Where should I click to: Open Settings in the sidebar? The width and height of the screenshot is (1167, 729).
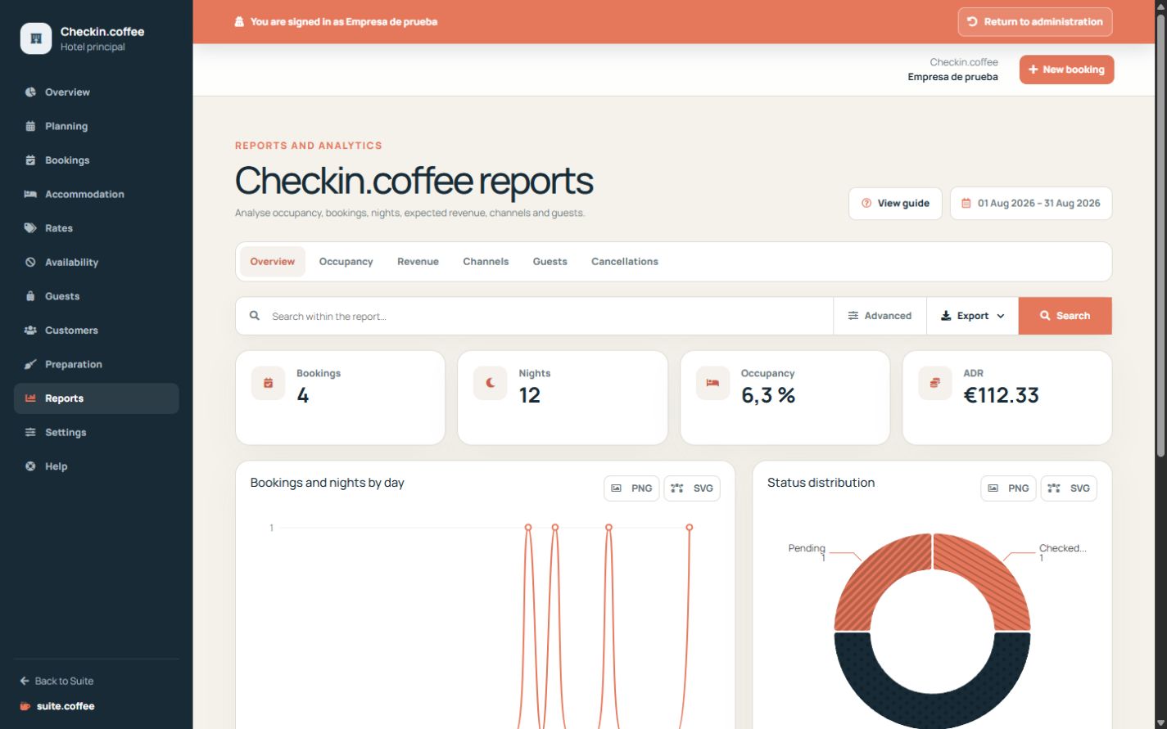tap(97, 432)
